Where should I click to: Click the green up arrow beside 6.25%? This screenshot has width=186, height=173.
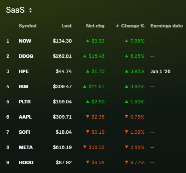pyautogui.click(x=126, y=56)
